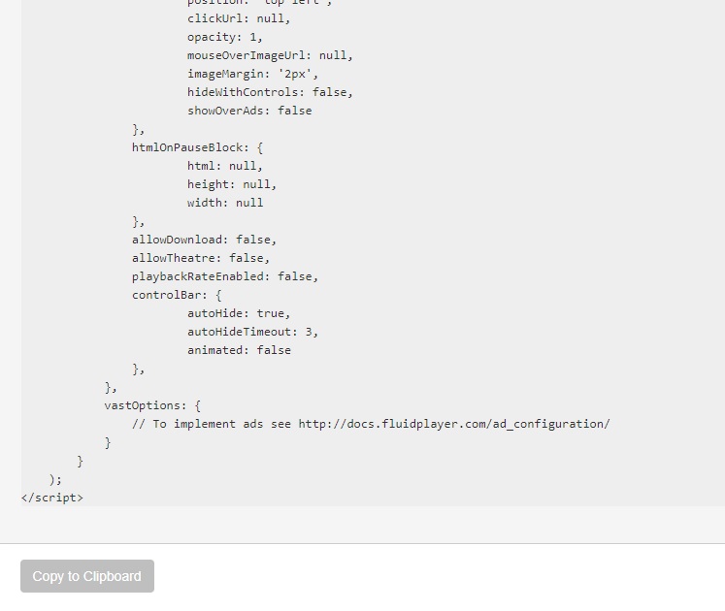Select the 'playbackRateEnabled: false,' line

coord(225,276)
